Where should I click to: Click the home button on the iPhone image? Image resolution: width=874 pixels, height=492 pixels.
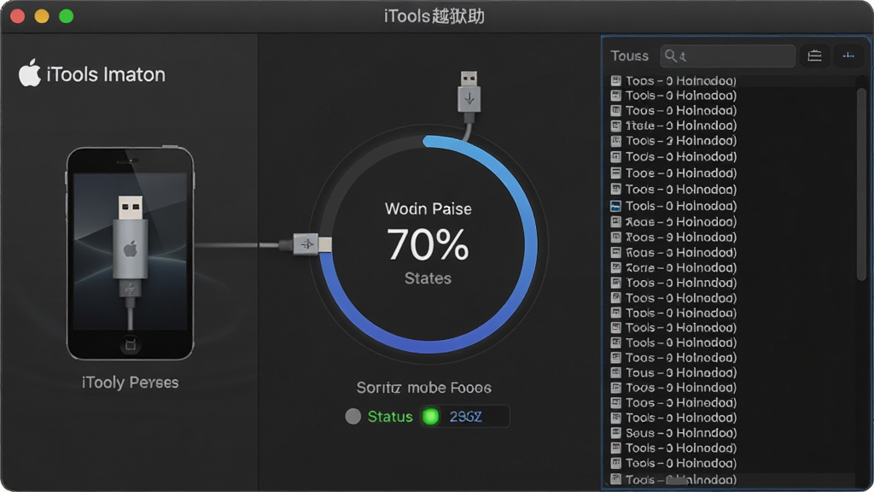pyautogui.click(x=130, y=344)
